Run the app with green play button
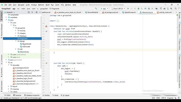Image resolution: width=181 pixels, height=102 pixels. (128, 8)
